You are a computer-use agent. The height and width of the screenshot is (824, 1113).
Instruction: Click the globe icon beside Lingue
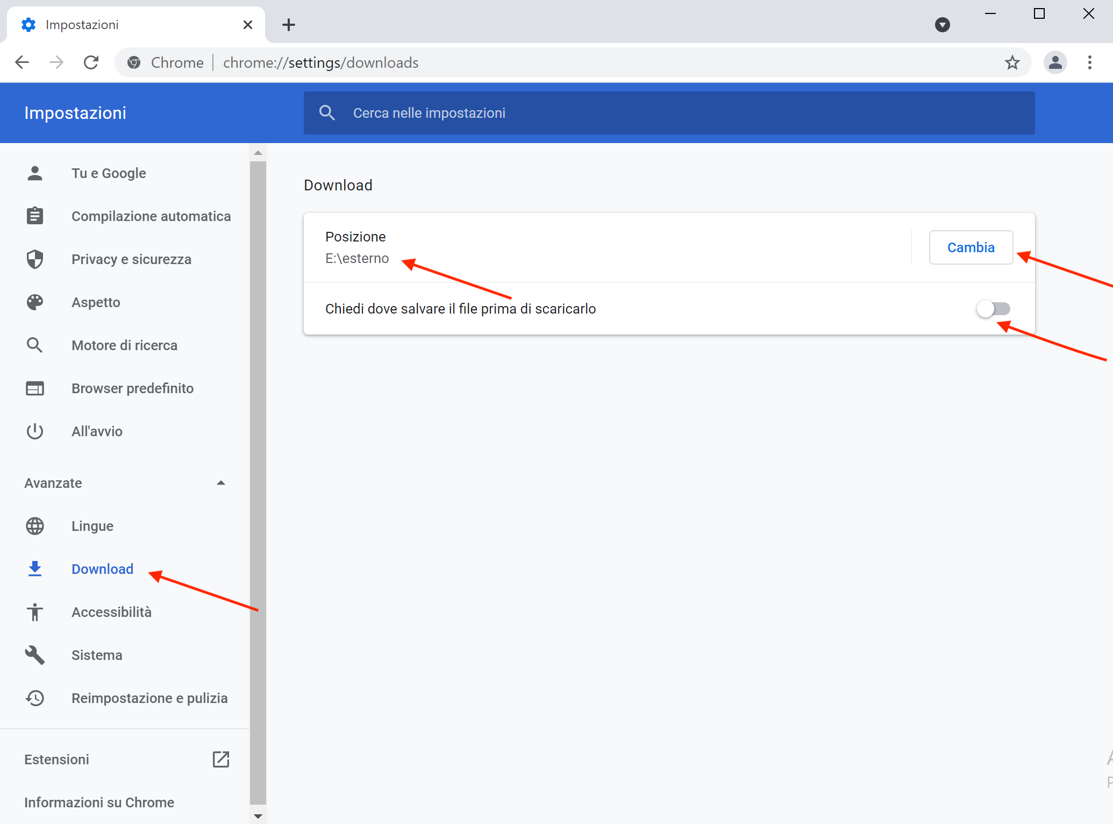click(x=35, y=526)
